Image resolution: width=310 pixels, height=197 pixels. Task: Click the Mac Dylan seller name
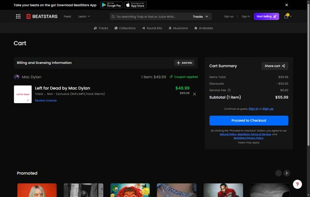pos(31,77)
